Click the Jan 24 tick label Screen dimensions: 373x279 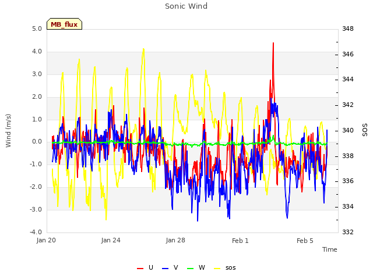[x=111, y=240]
